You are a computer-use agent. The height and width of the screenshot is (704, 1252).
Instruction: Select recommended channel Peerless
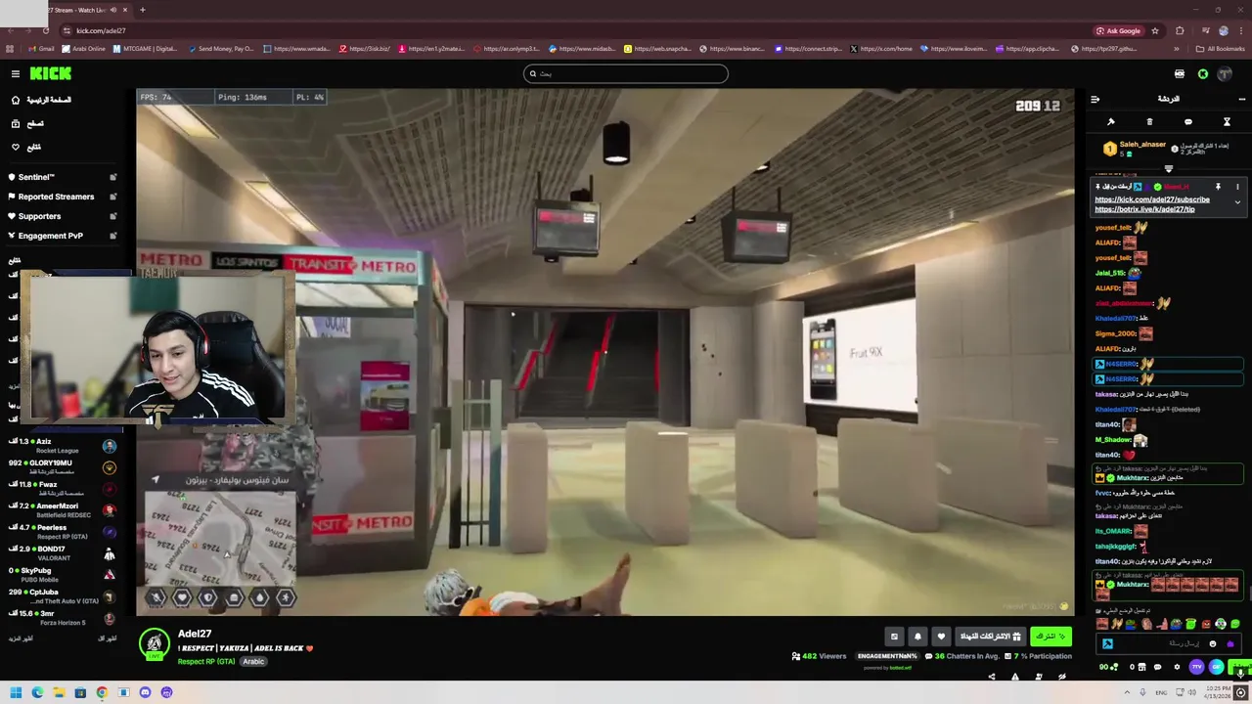click(x=65, y=532)
